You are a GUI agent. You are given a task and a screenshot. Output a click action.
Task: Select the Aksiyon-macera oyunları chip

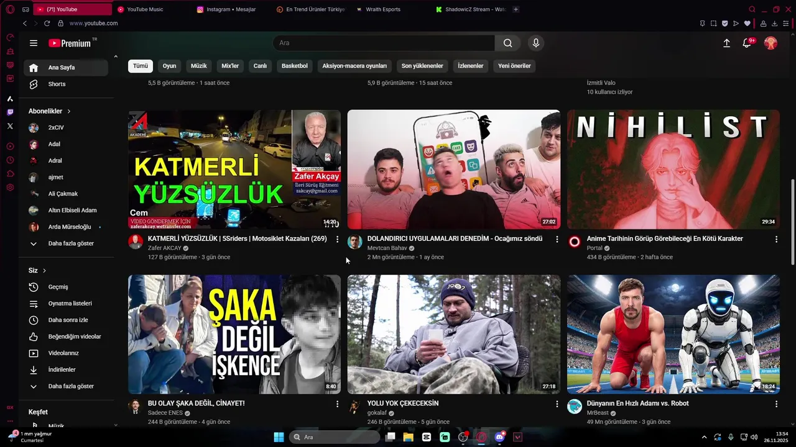pos(354,66)
